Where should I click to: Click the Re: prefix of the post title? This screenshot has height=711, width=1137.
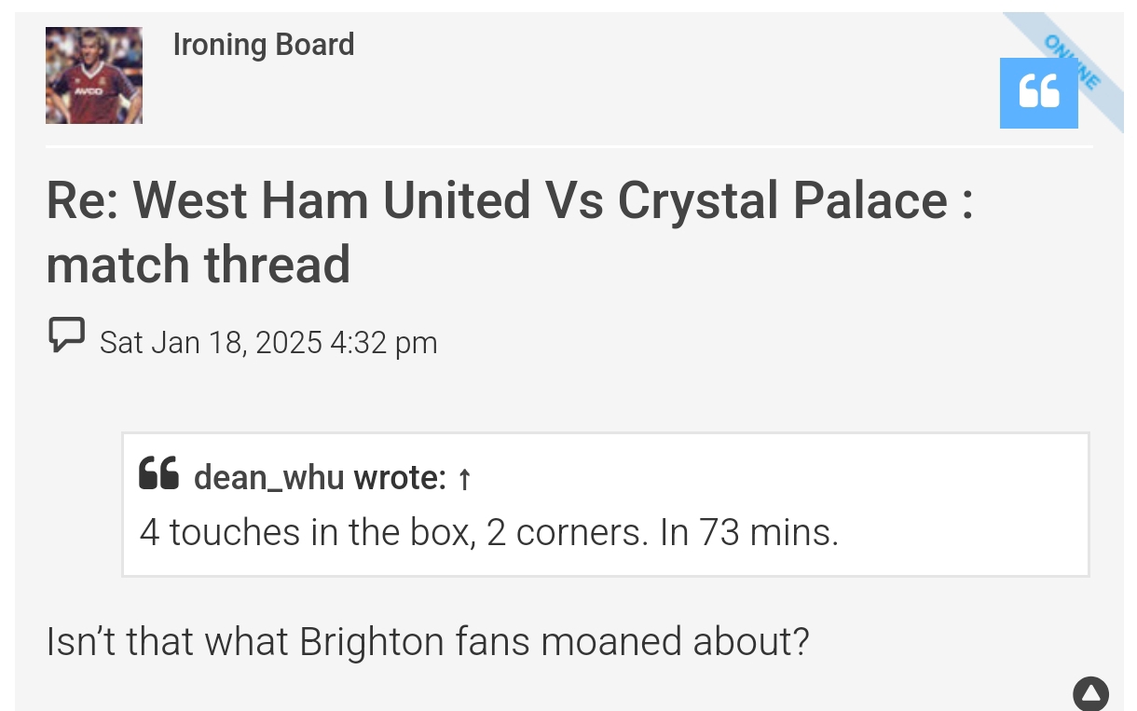click(81, 200)
